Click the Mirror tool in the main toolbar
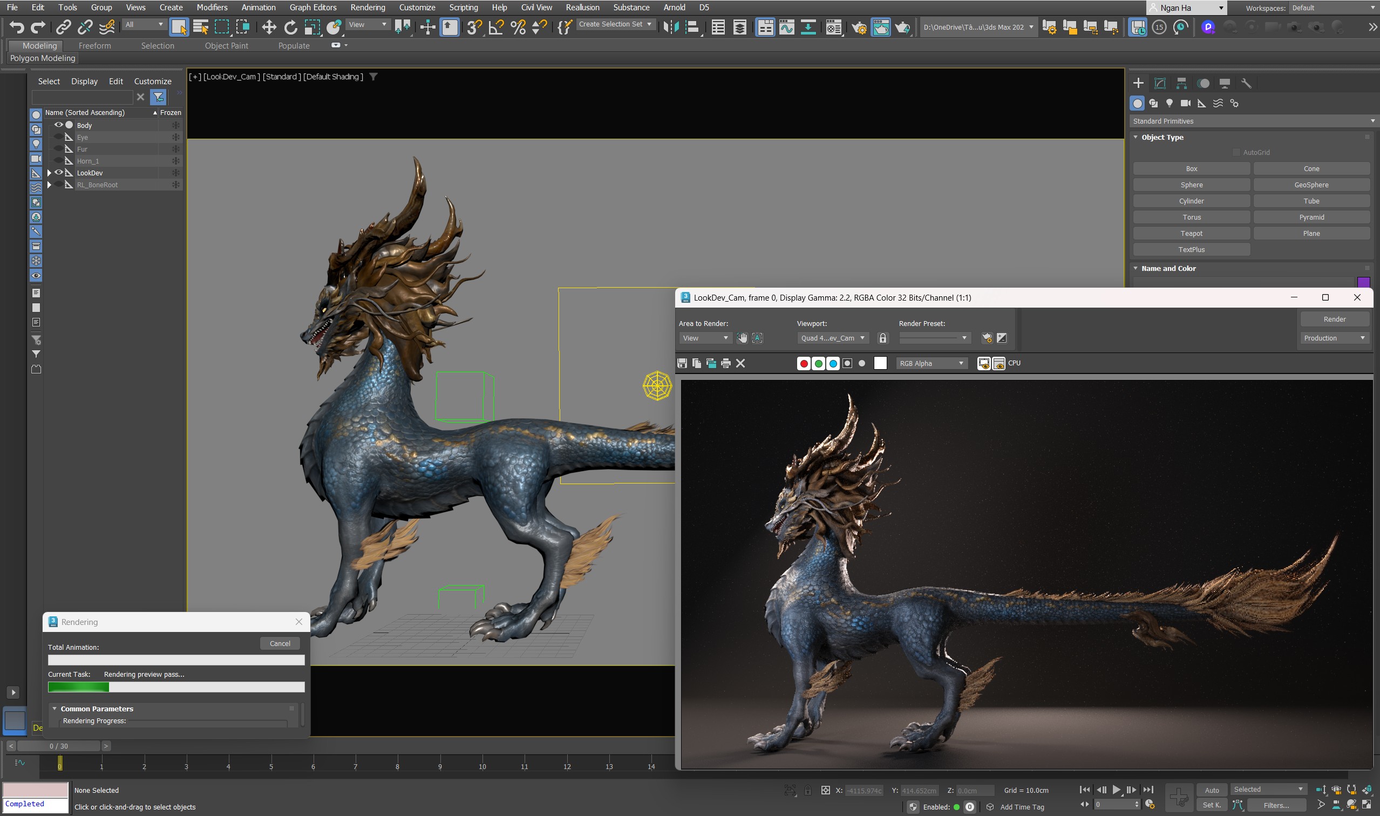Screen dimensions: 1380x816 (671, 27)
